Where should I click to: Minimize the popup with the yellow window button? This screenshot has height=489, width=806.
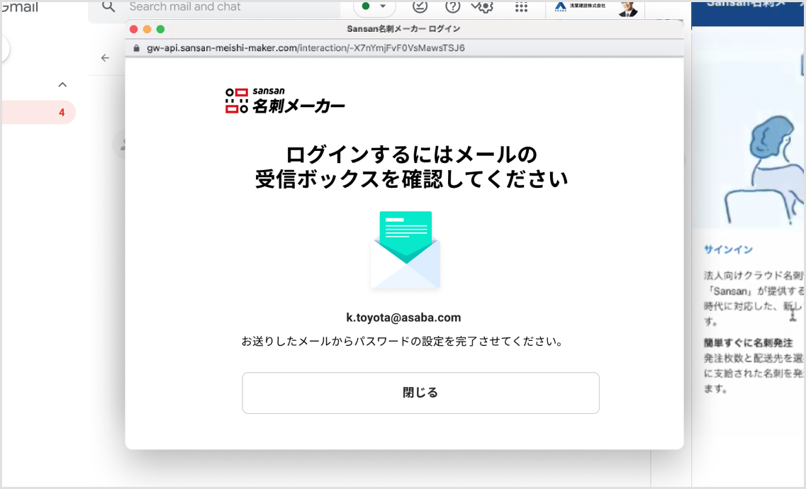(147, 29)
